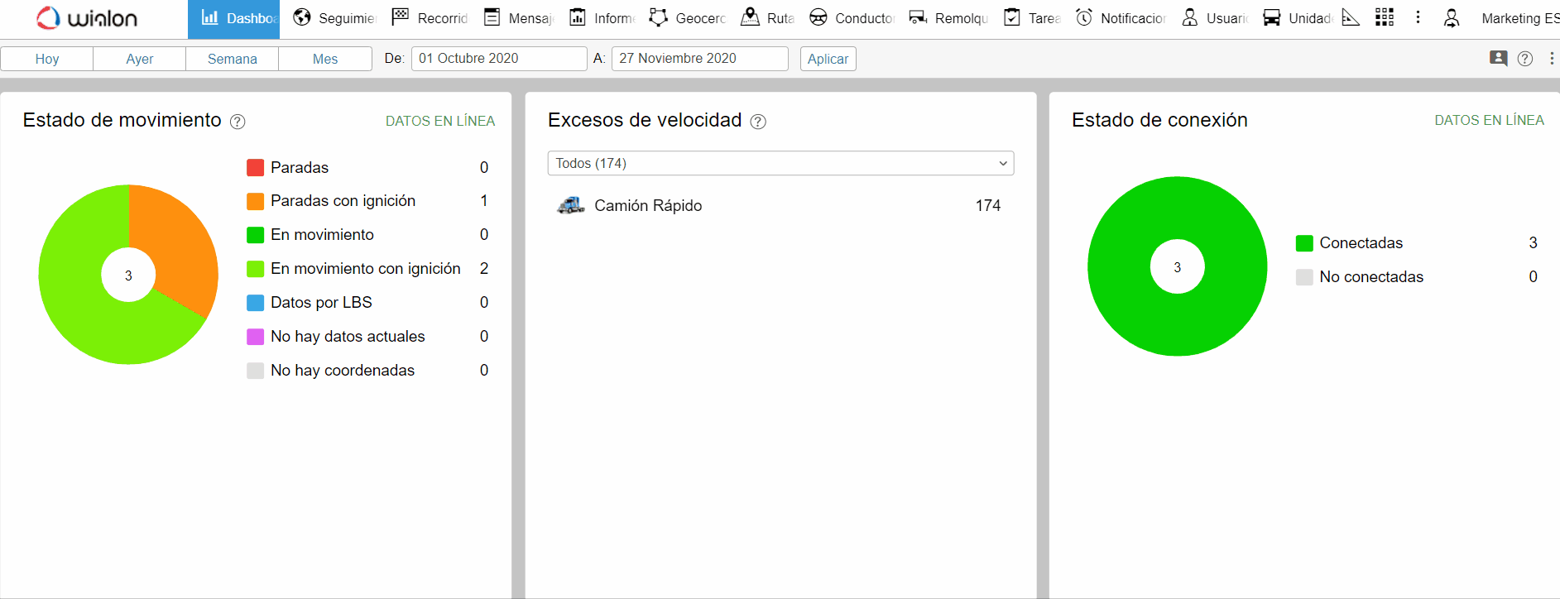Click the movement status donut chart
The image size is (1560, 599).
pos(128,275)
